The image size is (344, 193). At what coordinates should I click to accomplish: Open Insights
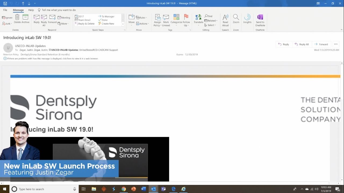tap(247, 19)
